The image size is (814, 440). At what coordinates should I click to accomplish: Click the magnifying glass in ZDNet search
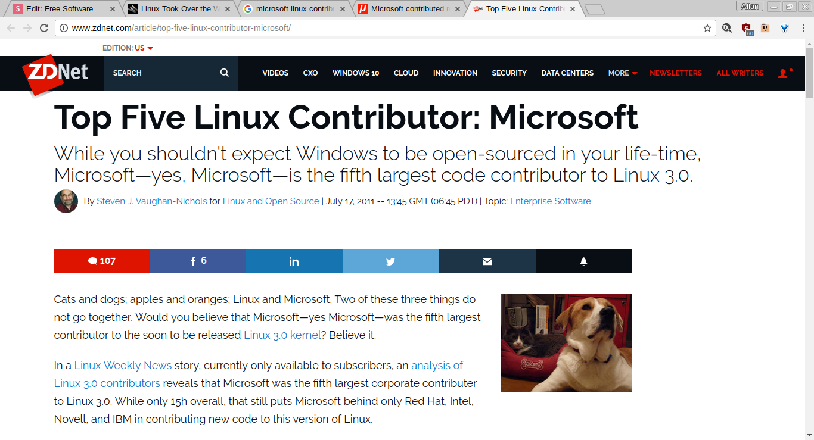tap(225, 73)
